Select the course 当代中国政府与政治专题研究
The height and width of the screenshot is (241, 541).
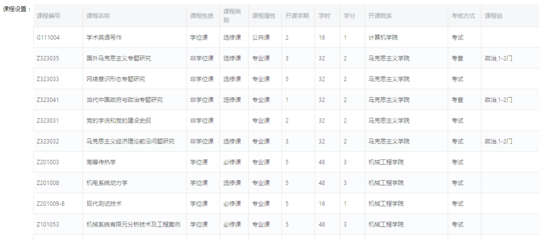(x=125, y=100)
